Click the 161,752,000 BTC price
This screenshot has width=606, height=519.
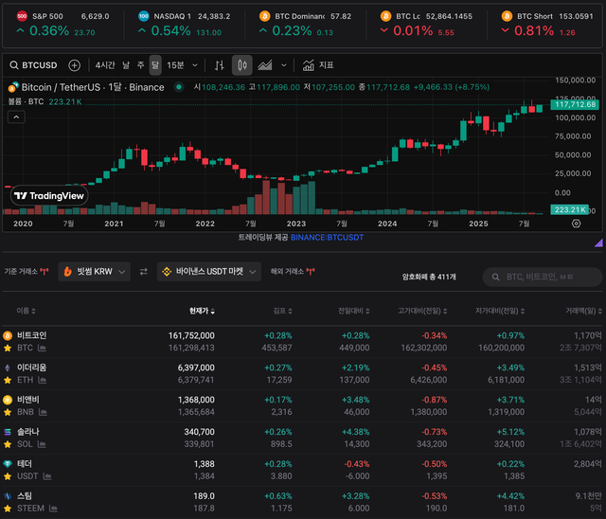191,335
